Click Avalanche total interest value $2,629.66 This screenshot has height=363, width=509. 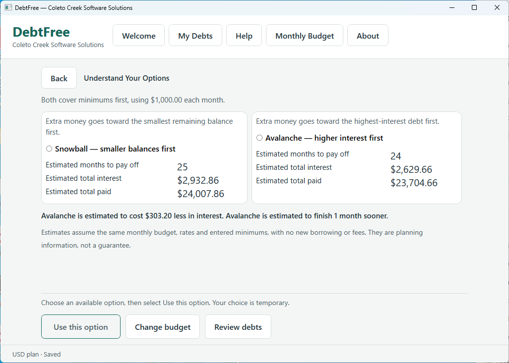coord(411,169)
